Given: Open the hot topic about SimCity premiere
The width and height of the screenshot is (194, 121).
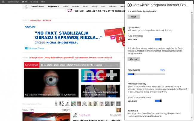Looking at the screenshot, I should 71,65.
